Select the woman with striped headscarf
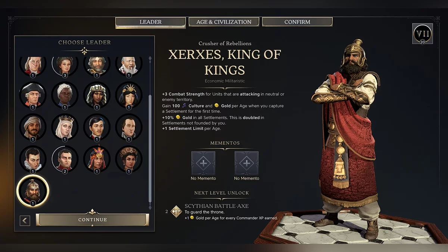This screenshot has height=252, width=448. pyautogui.click(x=97, y=95)
